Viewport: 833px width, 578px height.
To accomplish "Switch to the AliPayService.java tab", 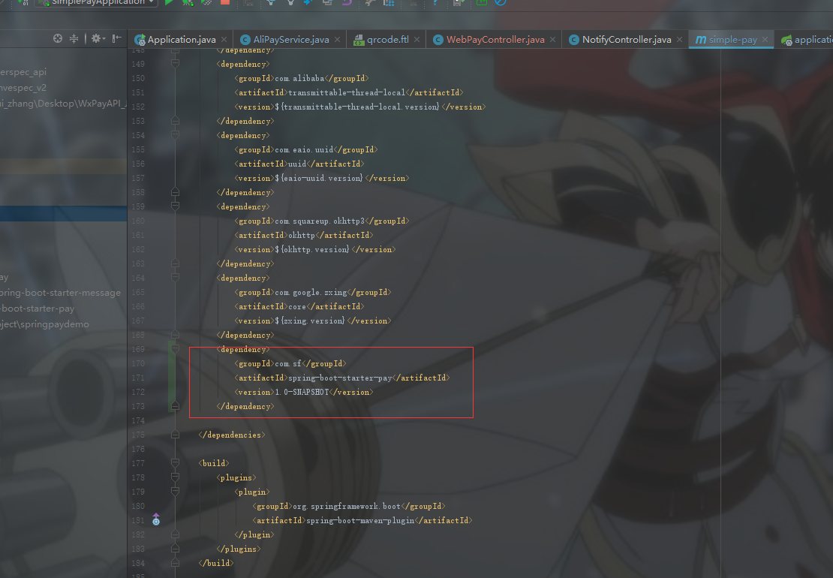I will pos(290,39).
